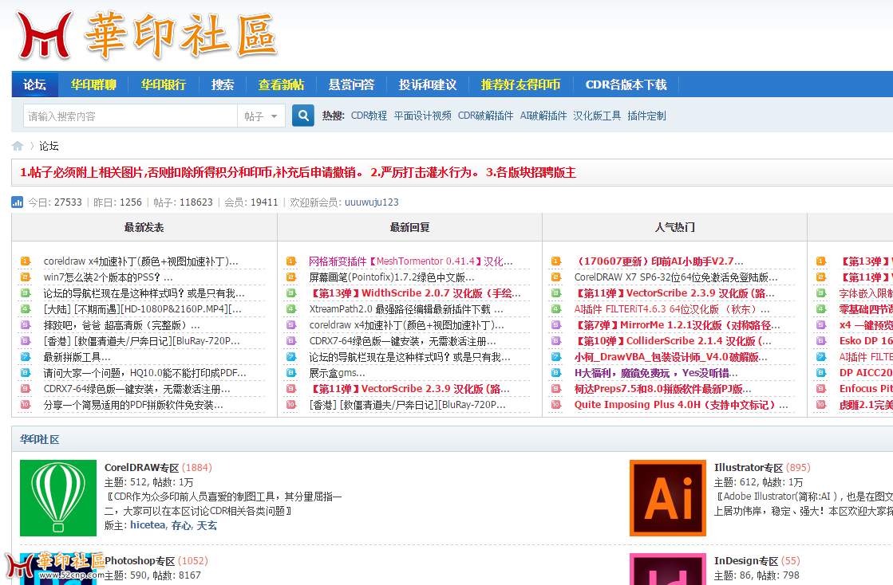Open post 分享一个简易适用的PDF拼版软件
Screen dimensions: 893x585
[133, 405]
